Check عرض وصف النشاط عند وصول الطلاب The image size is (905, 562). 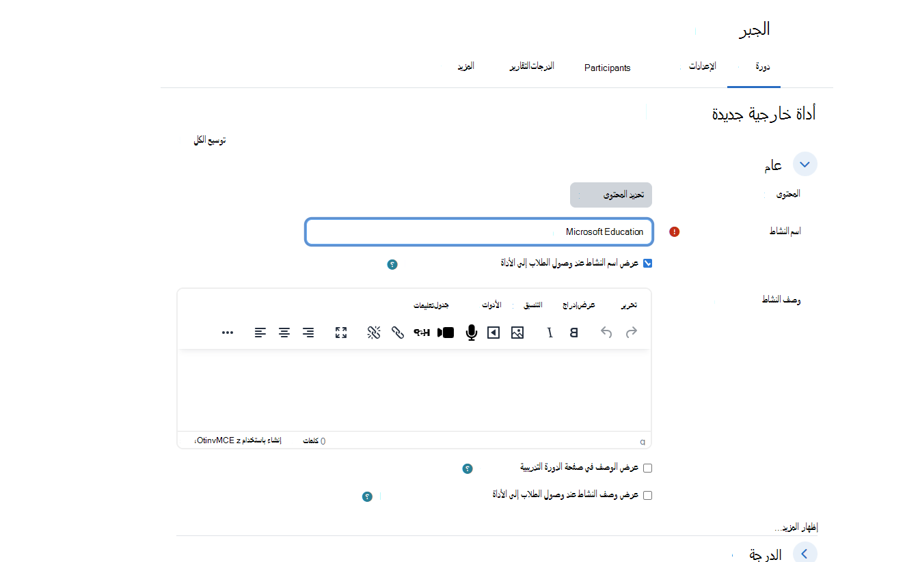(647, 495)
